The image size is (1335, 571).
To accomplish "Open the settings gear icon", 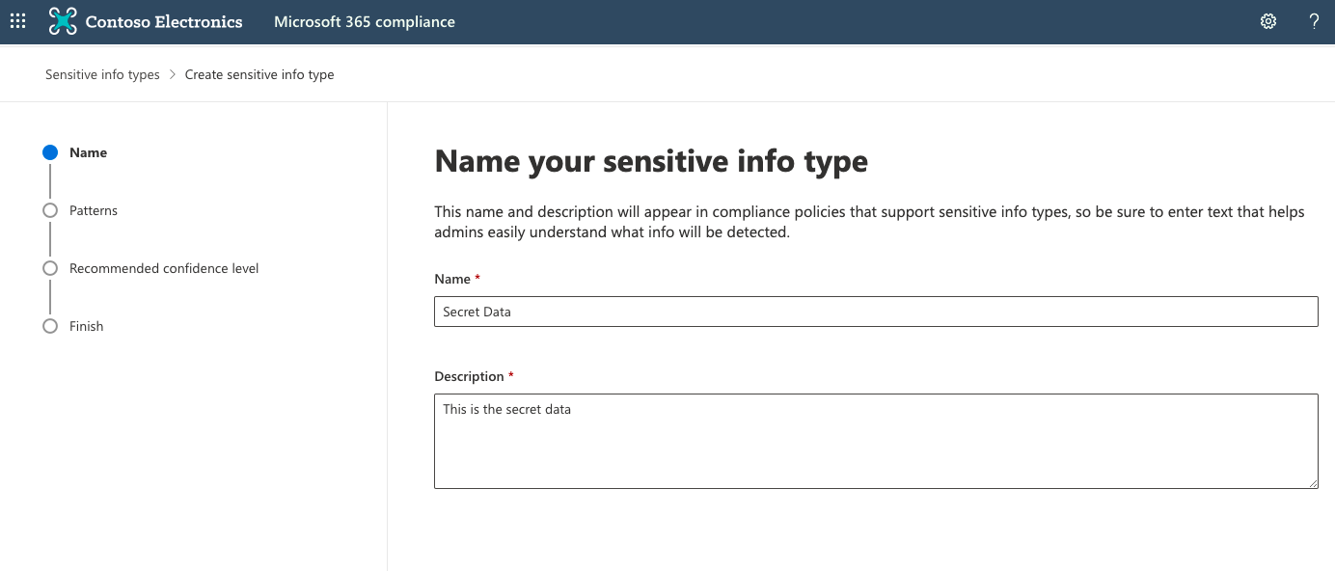I will pos(1268,21).
